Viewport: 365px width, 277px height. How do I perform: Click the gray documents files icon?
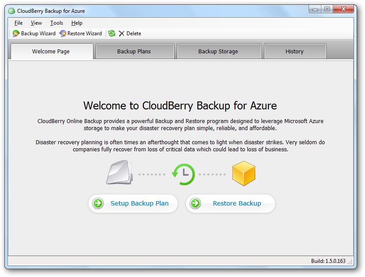pyautogui.click(x=119, y=172)
